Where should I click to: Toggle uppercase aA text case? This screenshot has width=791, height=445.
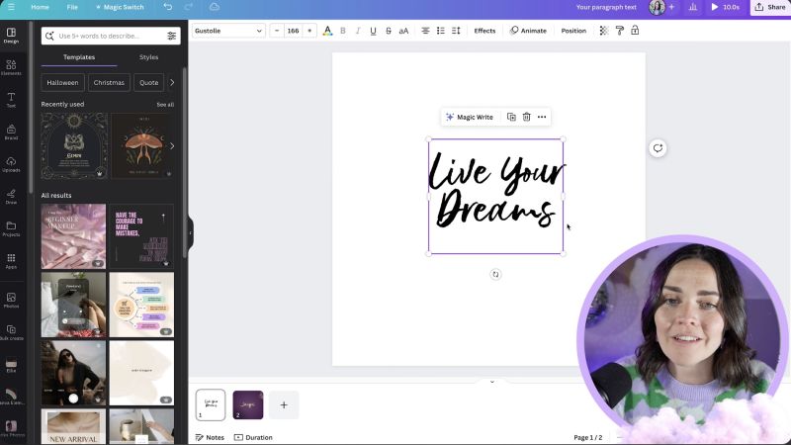[403, 31]
